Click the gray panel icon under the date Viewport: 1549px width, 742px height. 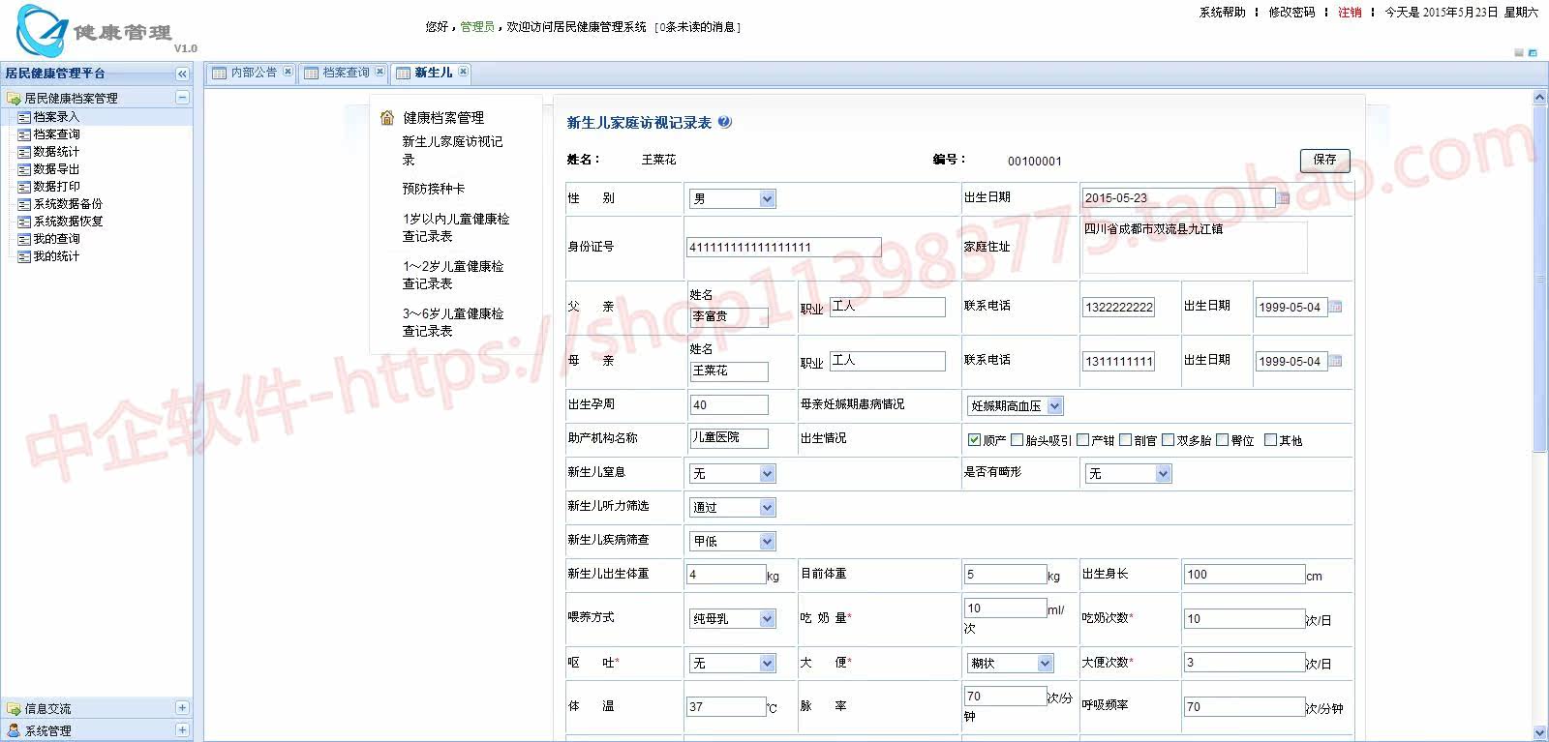tap(1518, 52)
